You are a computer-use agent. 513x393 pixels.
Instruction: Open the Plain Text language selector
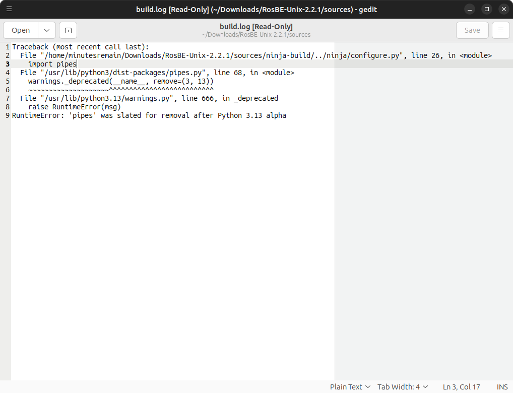(350, 387)
